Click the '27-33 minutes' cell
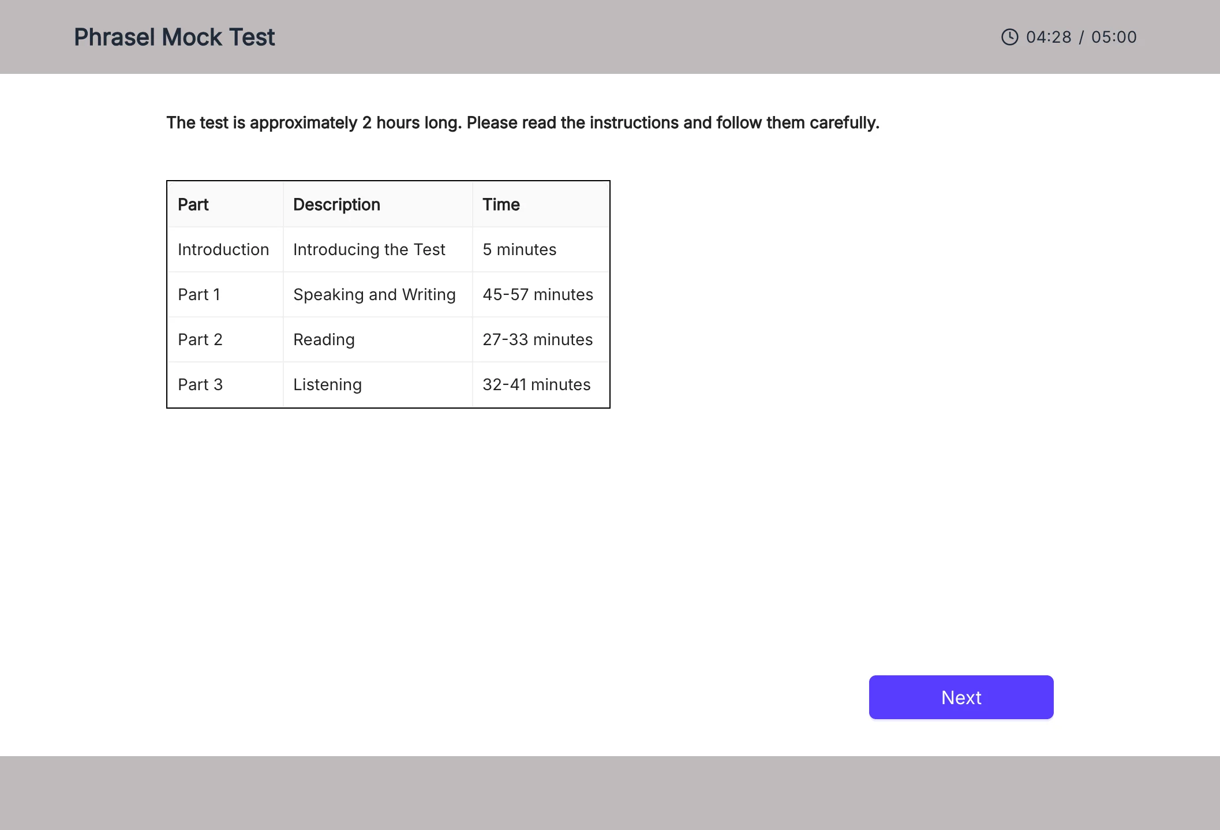 point(541,339)
